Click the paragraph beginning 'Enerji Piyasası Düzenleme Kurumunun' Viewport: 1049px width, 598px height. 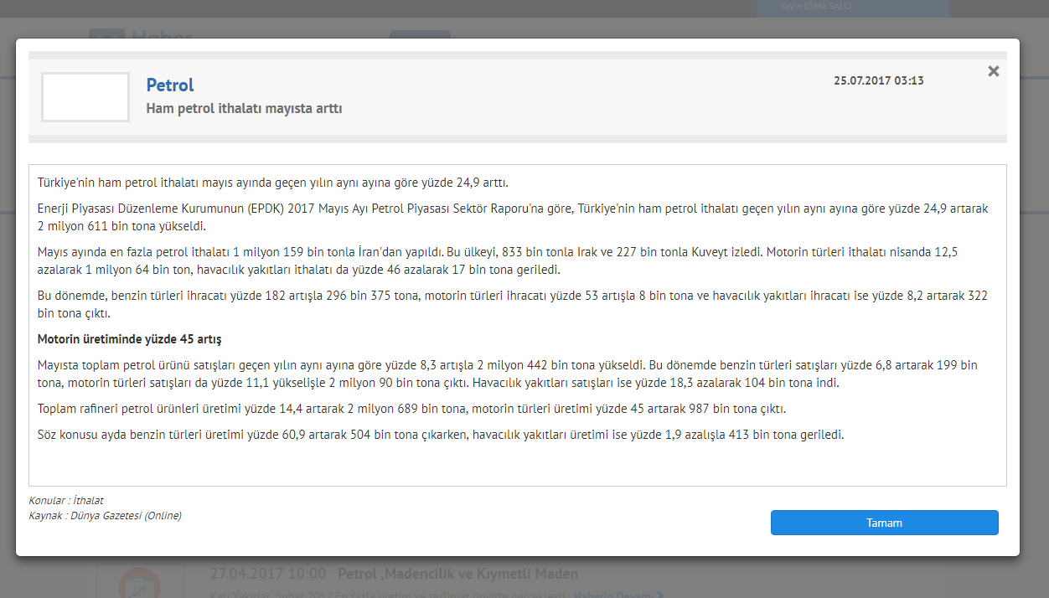point(513,217)
